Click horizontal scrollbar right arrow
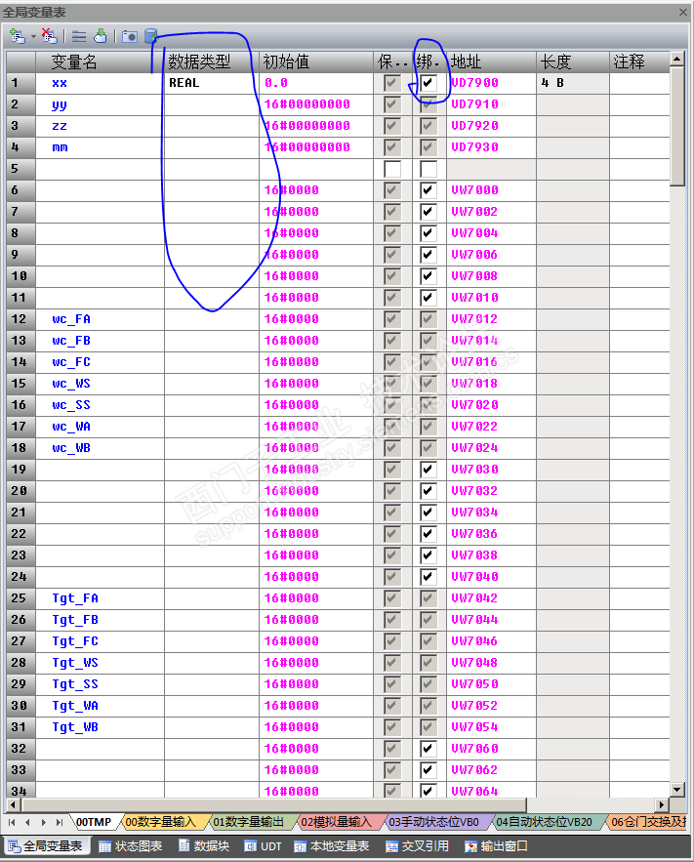 coord(662,804)
